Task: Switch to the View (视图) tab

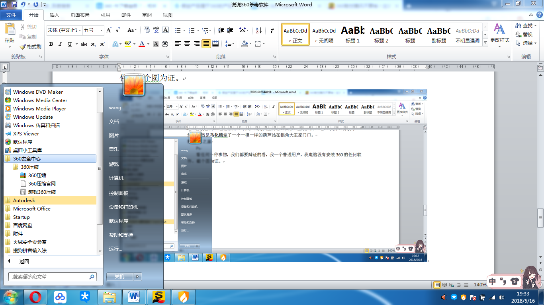Action: click(x=168, y=15)
